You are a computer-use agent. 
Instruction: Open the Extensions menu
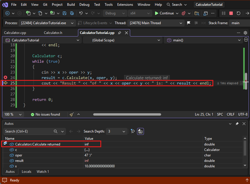pos(125,5)
